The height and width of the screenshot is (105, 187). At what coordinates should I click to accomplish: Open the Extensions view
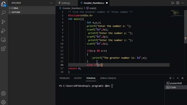pyautogui.click(x=3, y=49)
